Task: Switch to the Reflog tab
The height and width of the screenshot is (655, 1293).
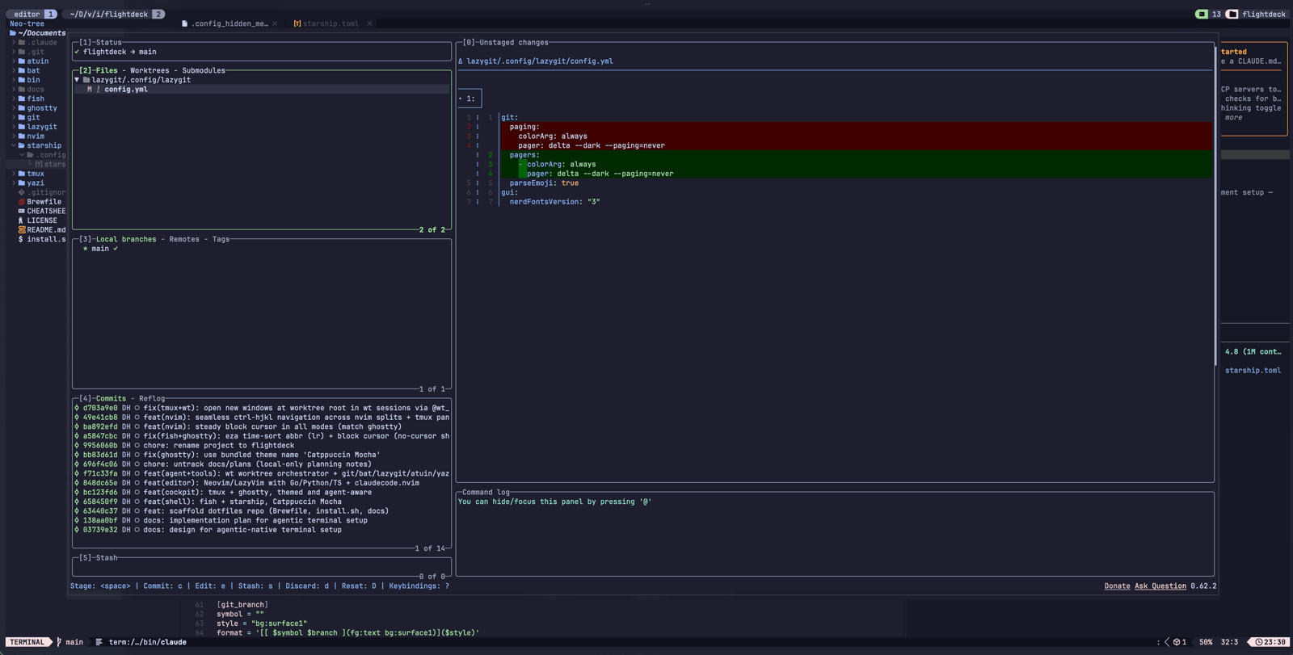Action: tap(152, 398)
